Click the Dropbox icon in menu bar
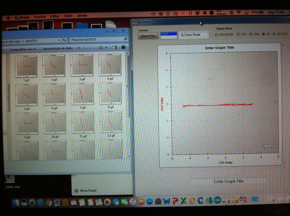Screen dimensions: 290x216 [197, 13]
